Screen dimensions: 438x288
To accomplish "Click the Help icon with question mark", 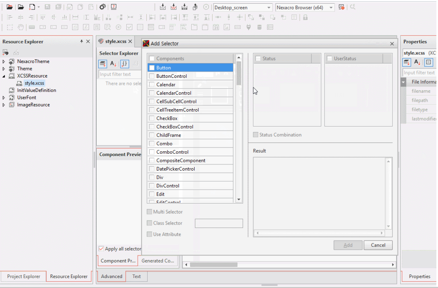I will 114,7.
